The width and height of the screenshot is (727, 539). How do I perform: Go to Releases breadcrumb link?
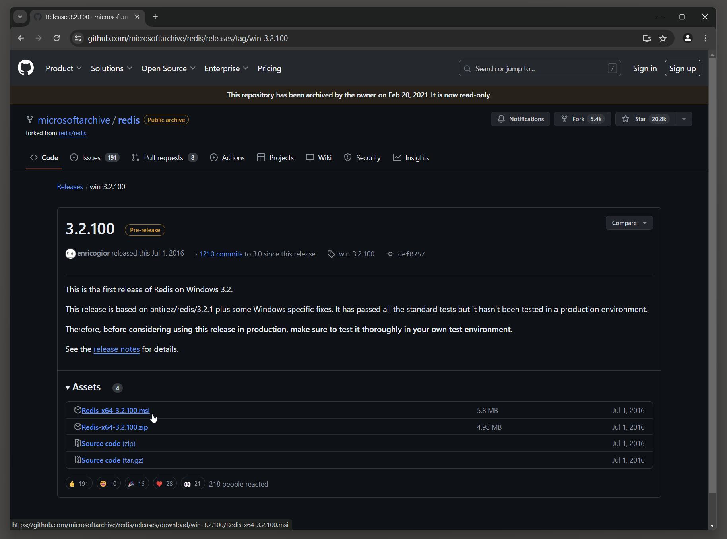(70, 187)
